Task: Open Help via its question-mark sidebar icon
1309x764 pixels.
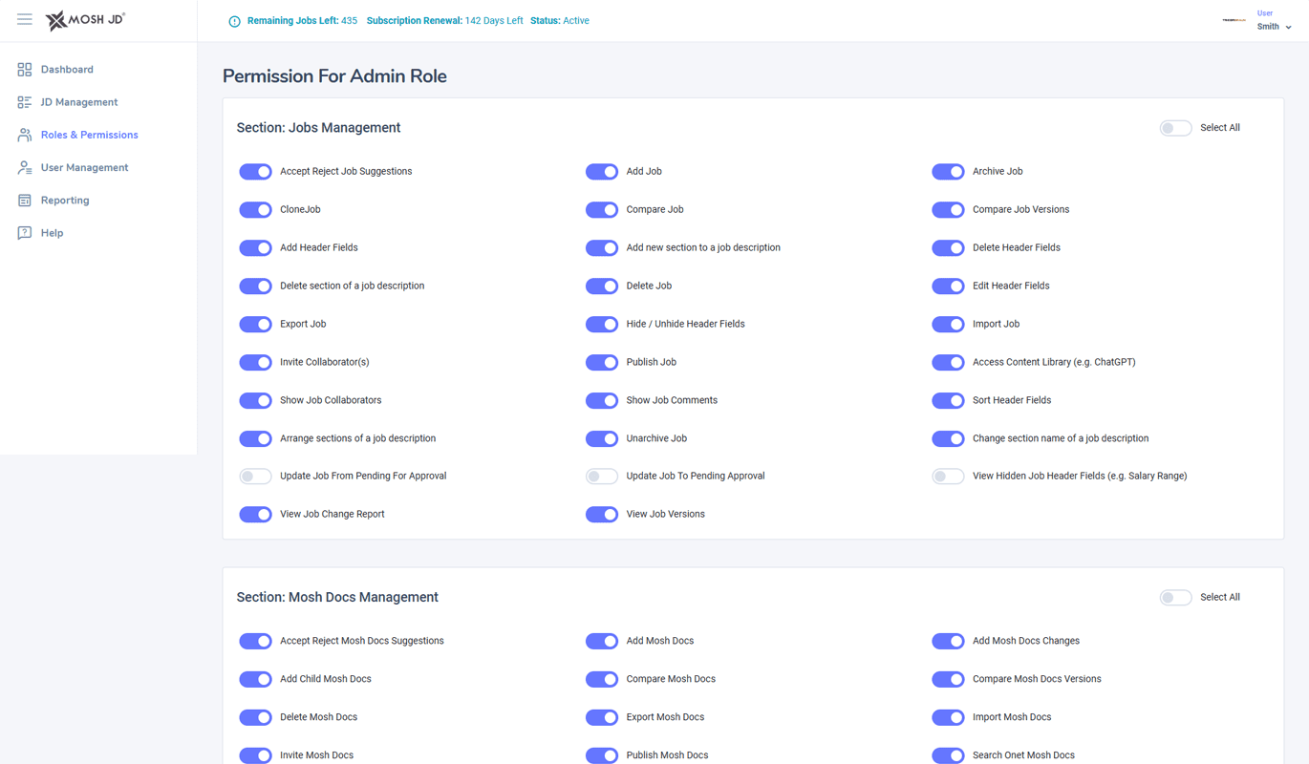Action: (24, 232)
